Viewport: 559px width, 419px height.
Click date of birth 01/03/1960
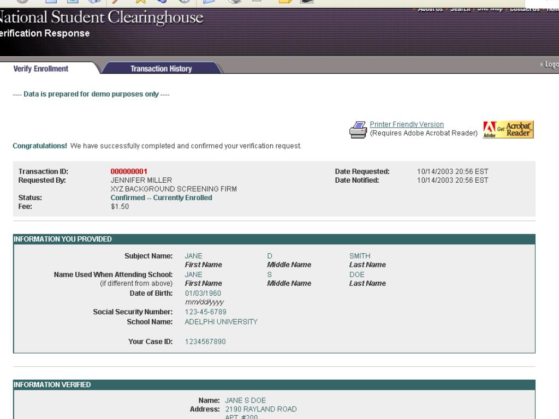[203, 293]
